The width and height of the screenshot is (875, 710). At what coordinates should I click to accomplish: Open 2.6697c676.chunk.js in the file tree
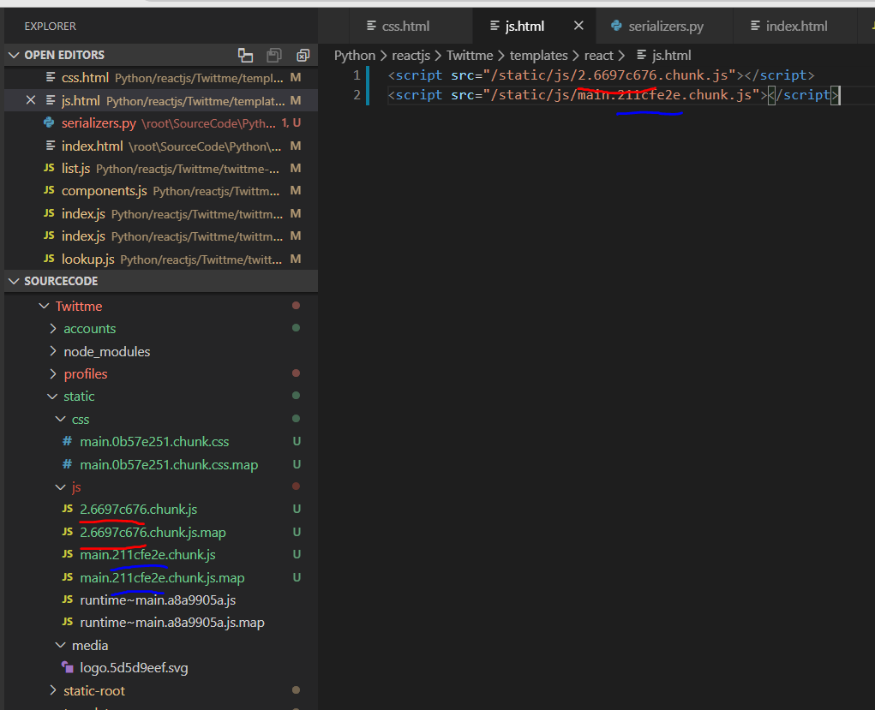pyautogui.click(x=138, y=510)
